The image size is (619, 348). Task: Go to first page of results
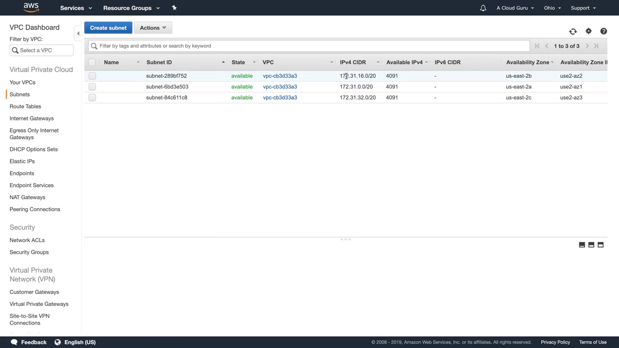coord(537,46)
